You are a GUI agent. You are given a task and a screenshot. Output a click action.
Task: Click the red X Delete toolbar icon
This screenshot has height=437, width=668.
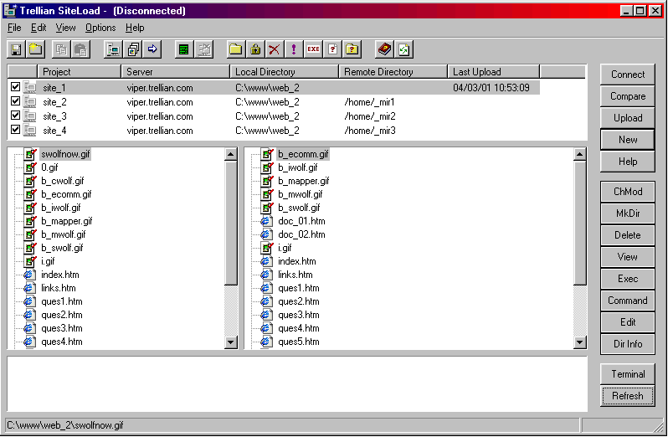275,49
